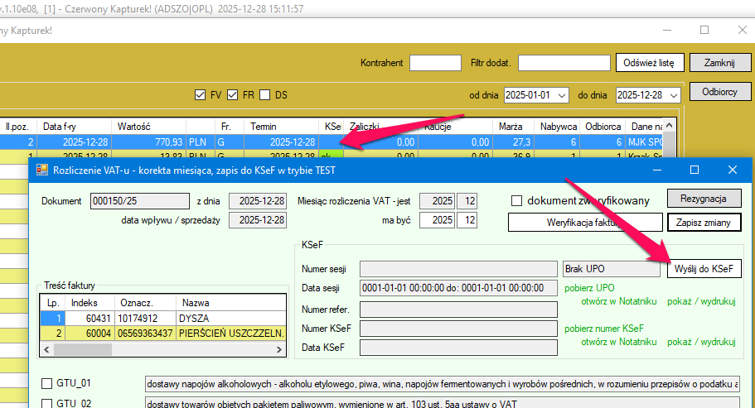Focus the Kontrahent input field
Image resolution: width=755 pixels, height=408 pixels.
click(x=435, y=63)
